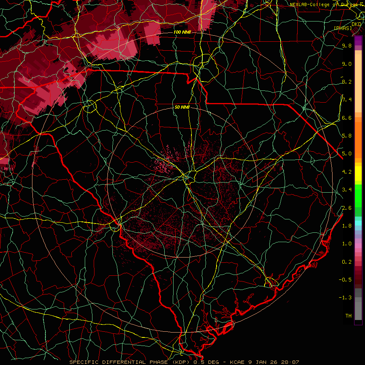Click the gray bottom band of the legend
Screen dimensions: 365x365
pos(358,309)
